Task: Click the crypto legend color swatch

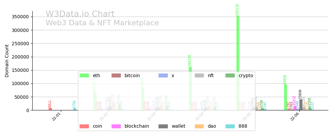Action: coord(230,76)
